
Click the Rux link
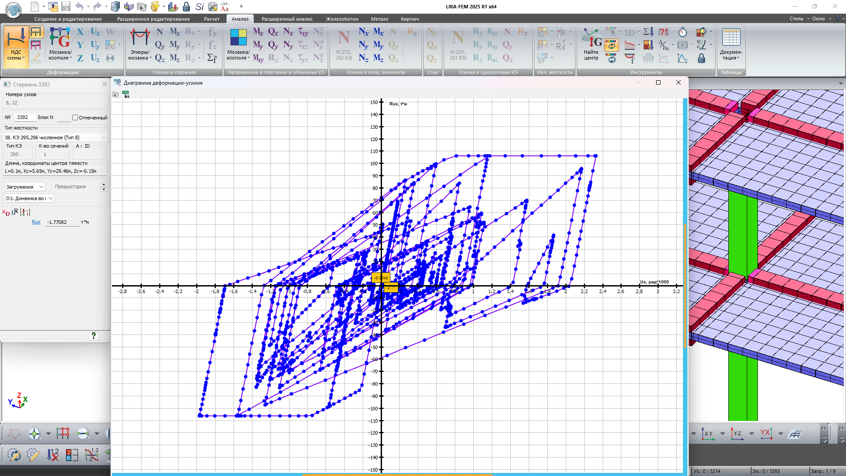coord(36,222)
